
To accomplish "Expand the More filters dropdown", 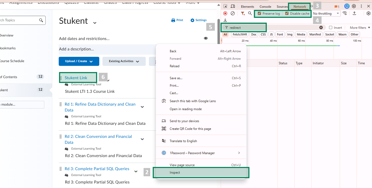I will coord(360,28).
